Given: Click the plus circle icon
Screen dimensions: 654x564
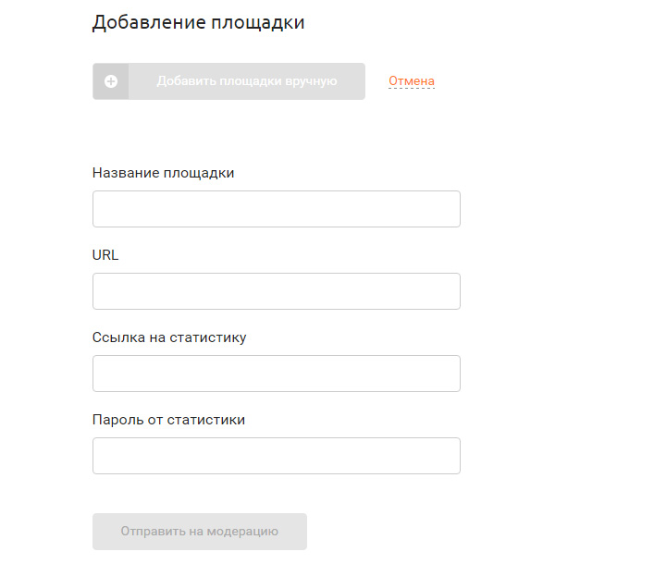Looking at the screenshot, I should click(x=110, y=81).
